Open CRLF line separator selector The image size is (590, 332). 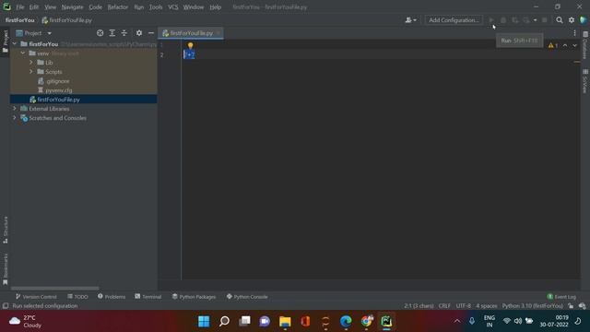click(x=444, y=306)
